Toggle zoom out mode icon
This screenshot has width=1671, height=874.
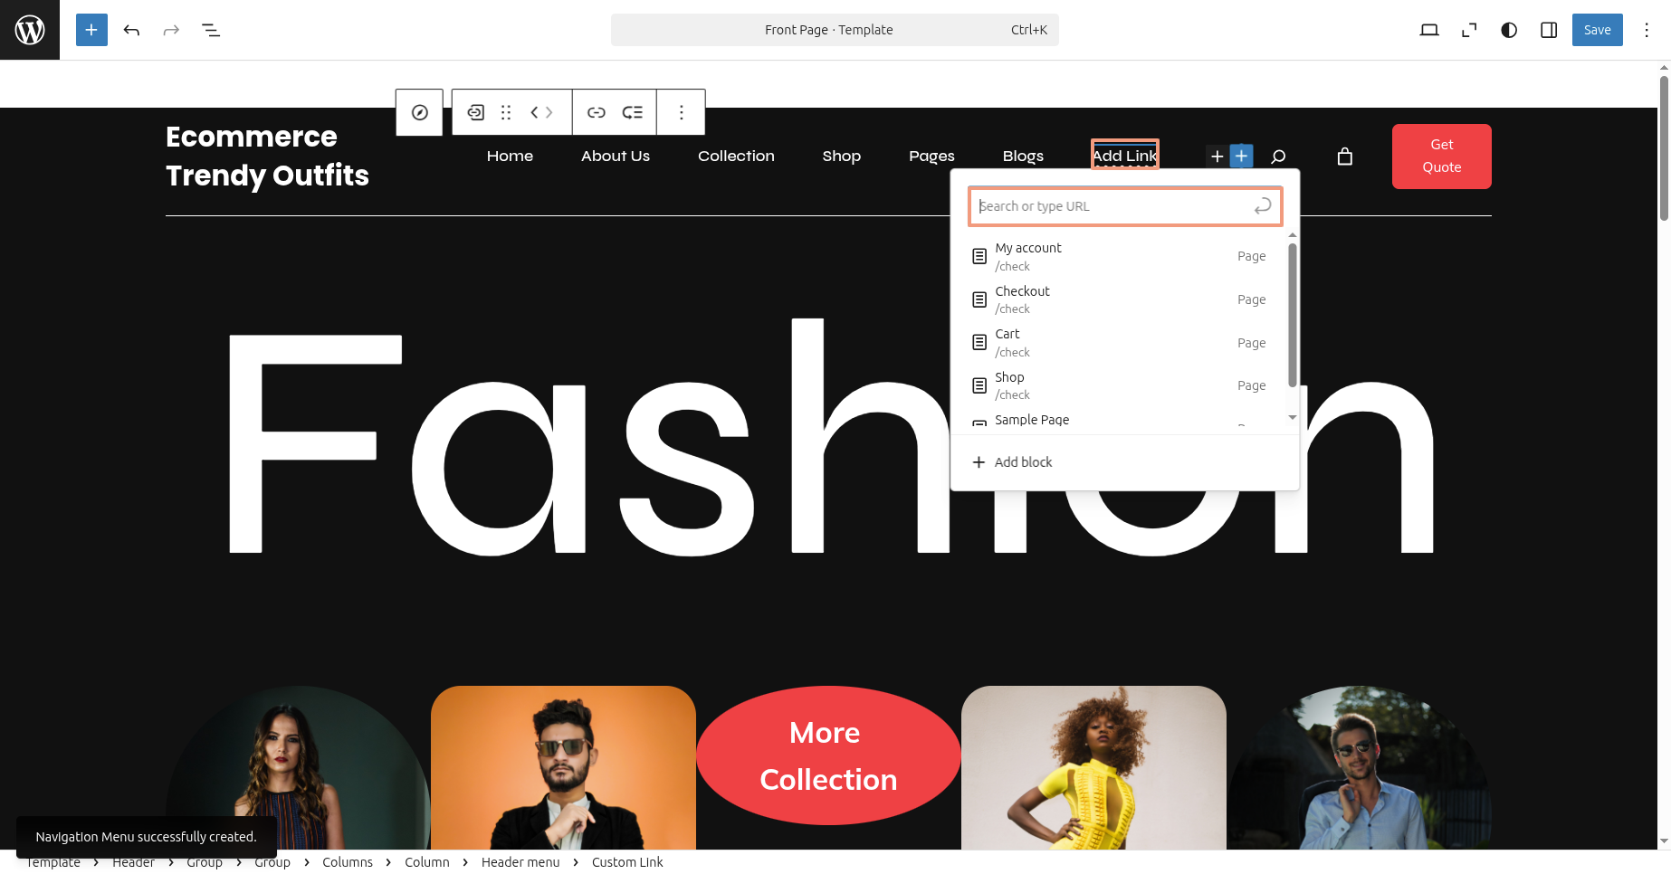click(x=1469, y=30)
